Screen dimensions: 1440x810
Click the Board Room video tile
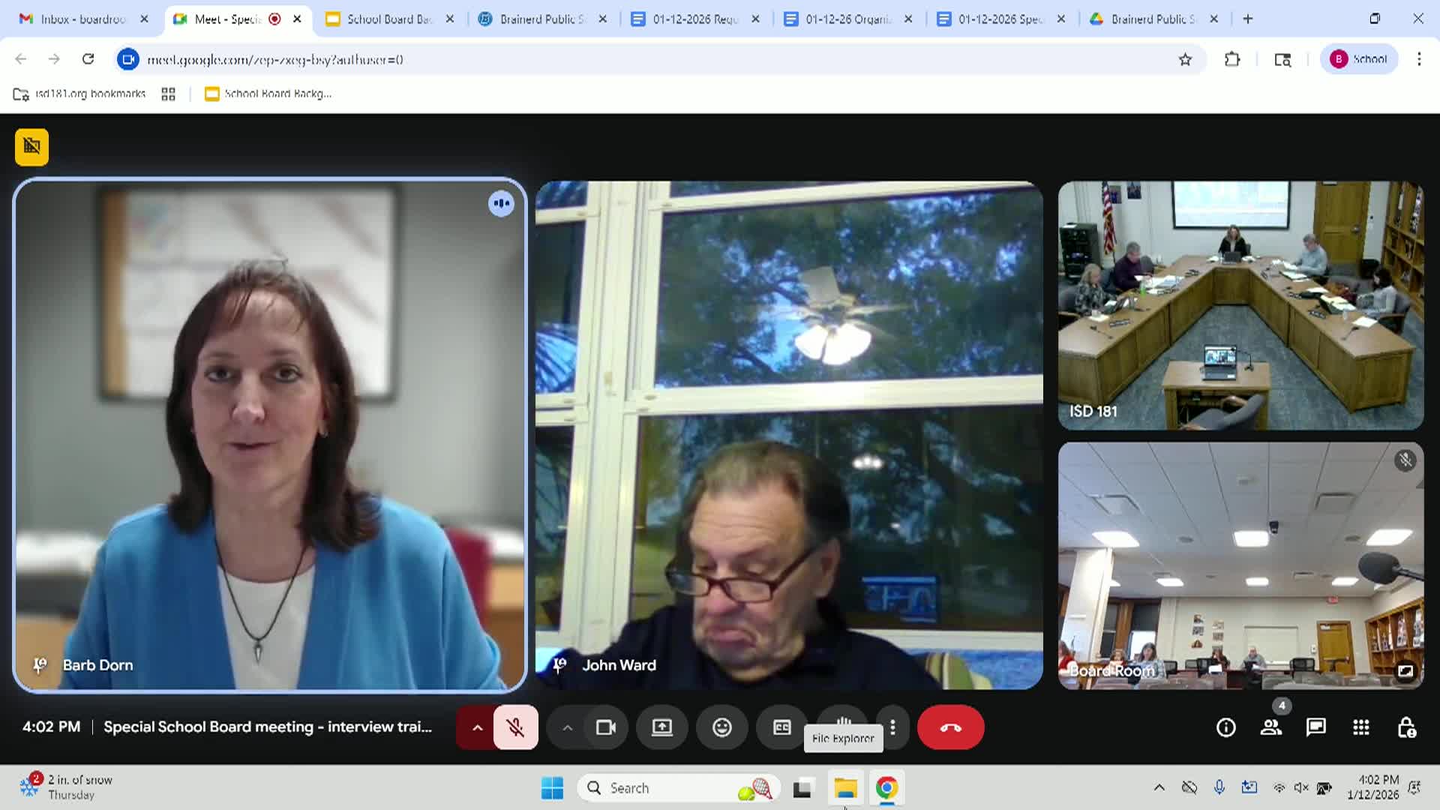coord(1240,565)
